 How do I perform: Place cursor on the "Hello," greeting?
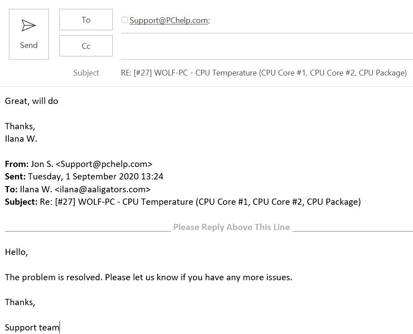coord(16,252)
